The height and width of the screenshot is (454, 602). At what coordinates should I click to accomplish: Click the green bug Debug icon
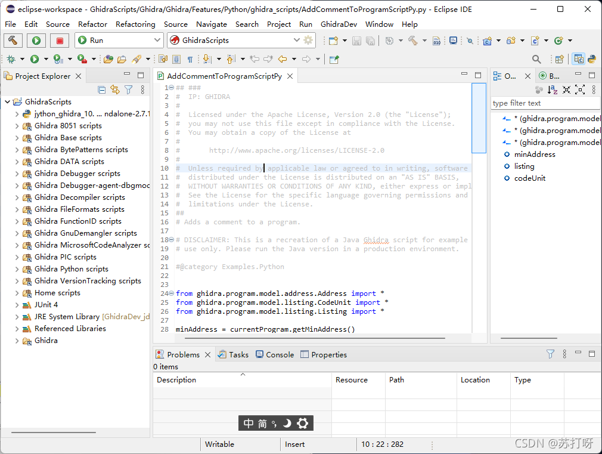[x=11, y=59]
